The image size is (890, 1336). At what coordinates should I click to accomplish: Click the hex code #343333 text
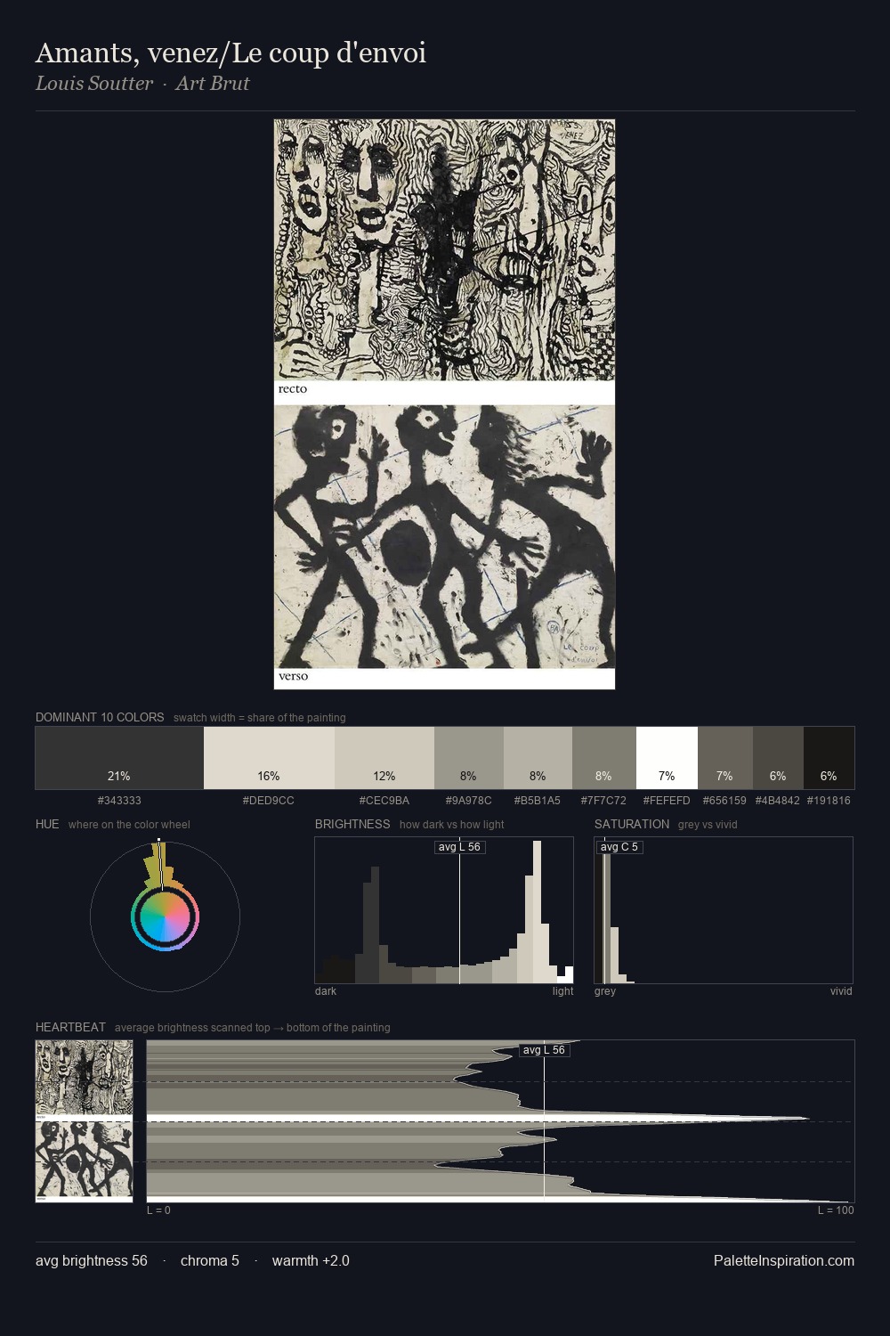pos(119,801)
